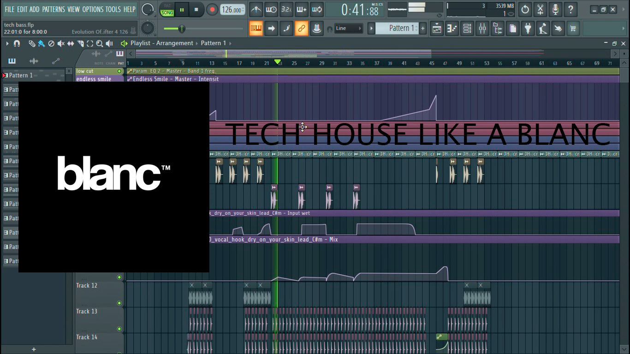The height and width of the screenshot is (354, 630).
Task: Toggle the Track 12 mute LED
Action: tap(119, 303)
